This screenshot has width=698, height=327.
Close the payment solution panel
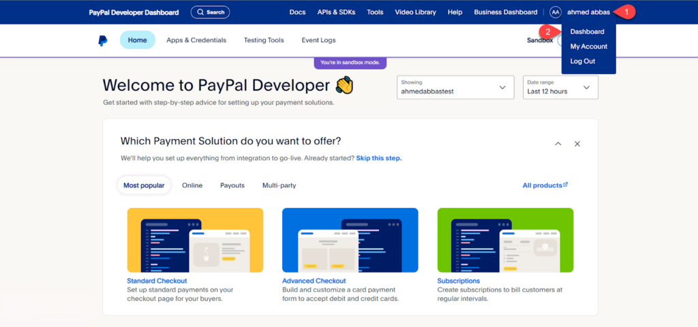pyautogui.click(x=577, y=144)
